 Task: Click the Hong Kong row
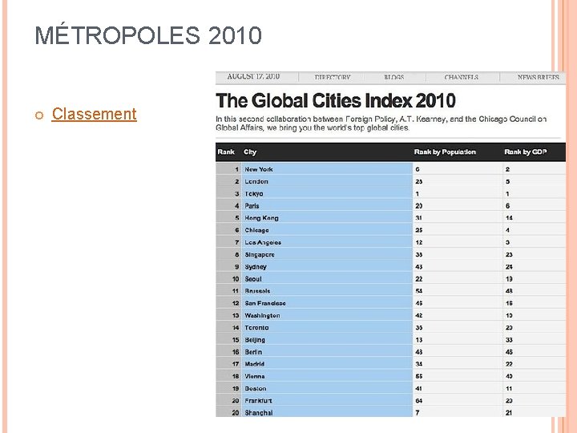[261, 218]
